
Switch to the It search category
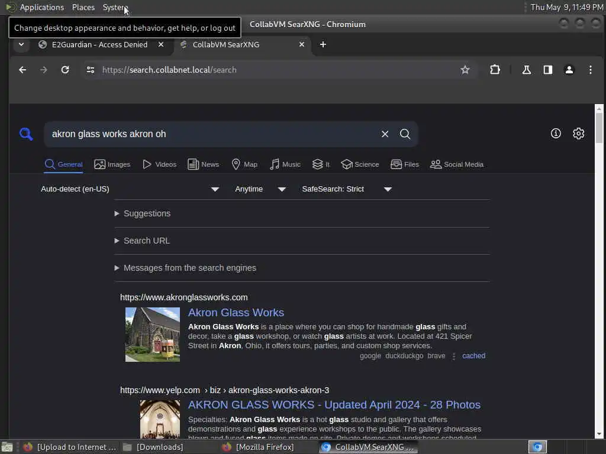321,164
